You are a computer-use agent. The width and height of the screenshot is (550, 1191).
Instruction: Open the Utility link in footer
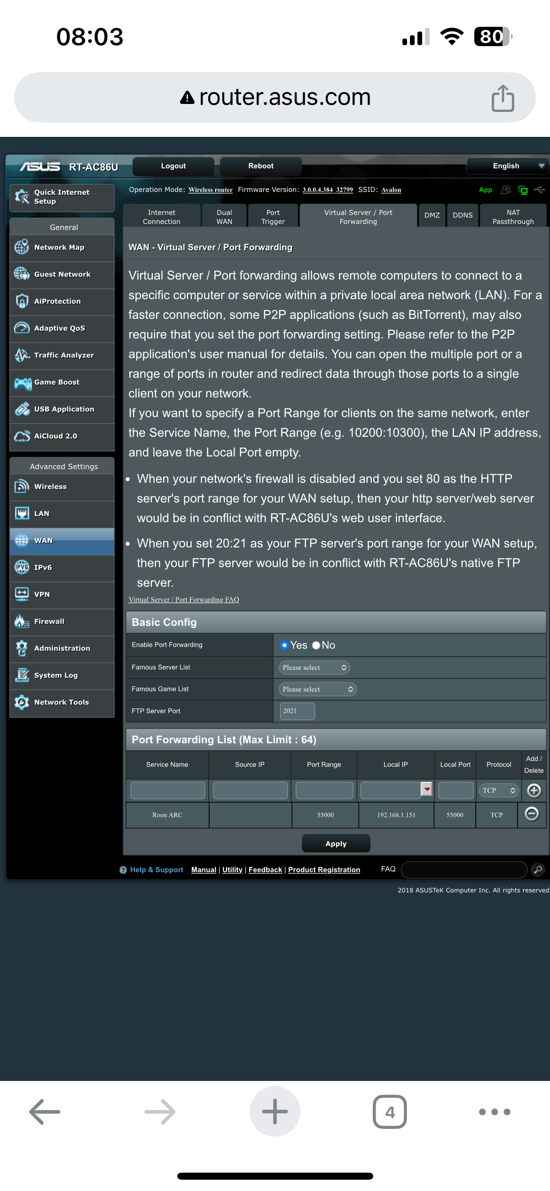tap(232, 870)
